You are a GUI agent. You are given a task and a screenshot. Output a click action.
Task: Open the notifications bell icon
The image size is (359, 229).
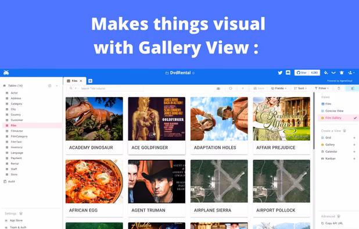point(342,73)
